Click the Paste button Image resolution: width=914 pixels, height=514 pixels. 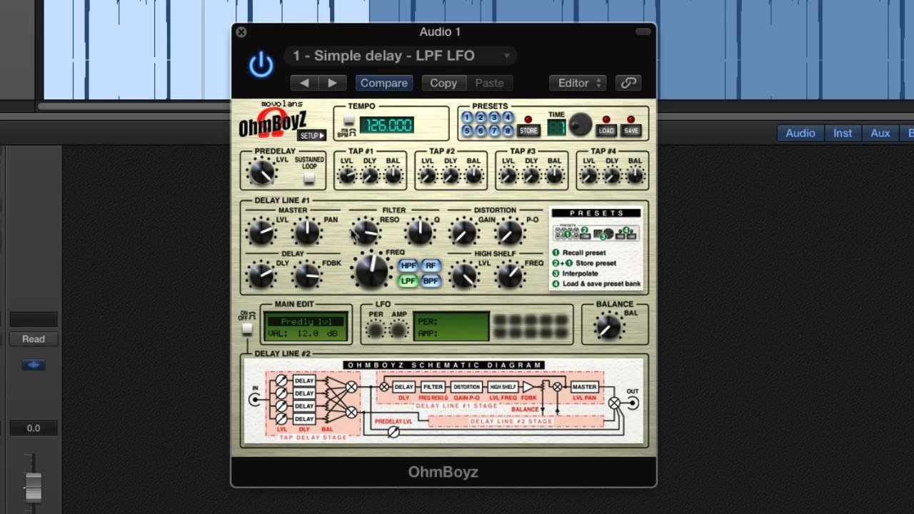[x=490, y=83]
